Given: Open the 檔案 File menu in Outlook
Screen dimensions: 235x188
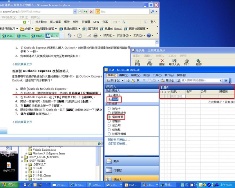Looking at the screenshot, I should (112, 75).
